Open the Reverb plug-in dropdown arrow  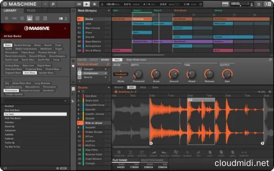coord(105,78)
